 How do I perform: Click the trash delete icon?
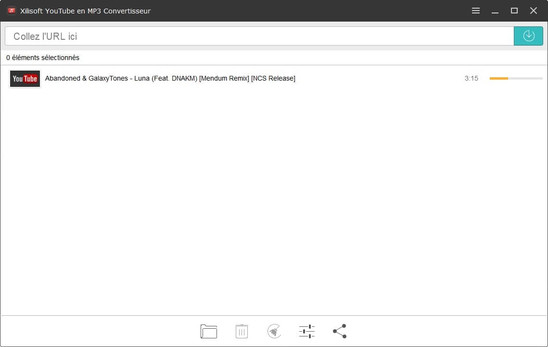[x=242, y=331]
